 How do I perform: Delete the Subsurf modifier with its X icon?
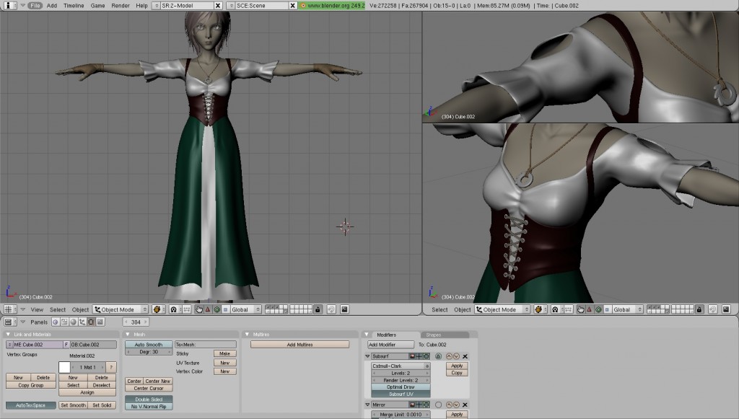pos(464,356)
